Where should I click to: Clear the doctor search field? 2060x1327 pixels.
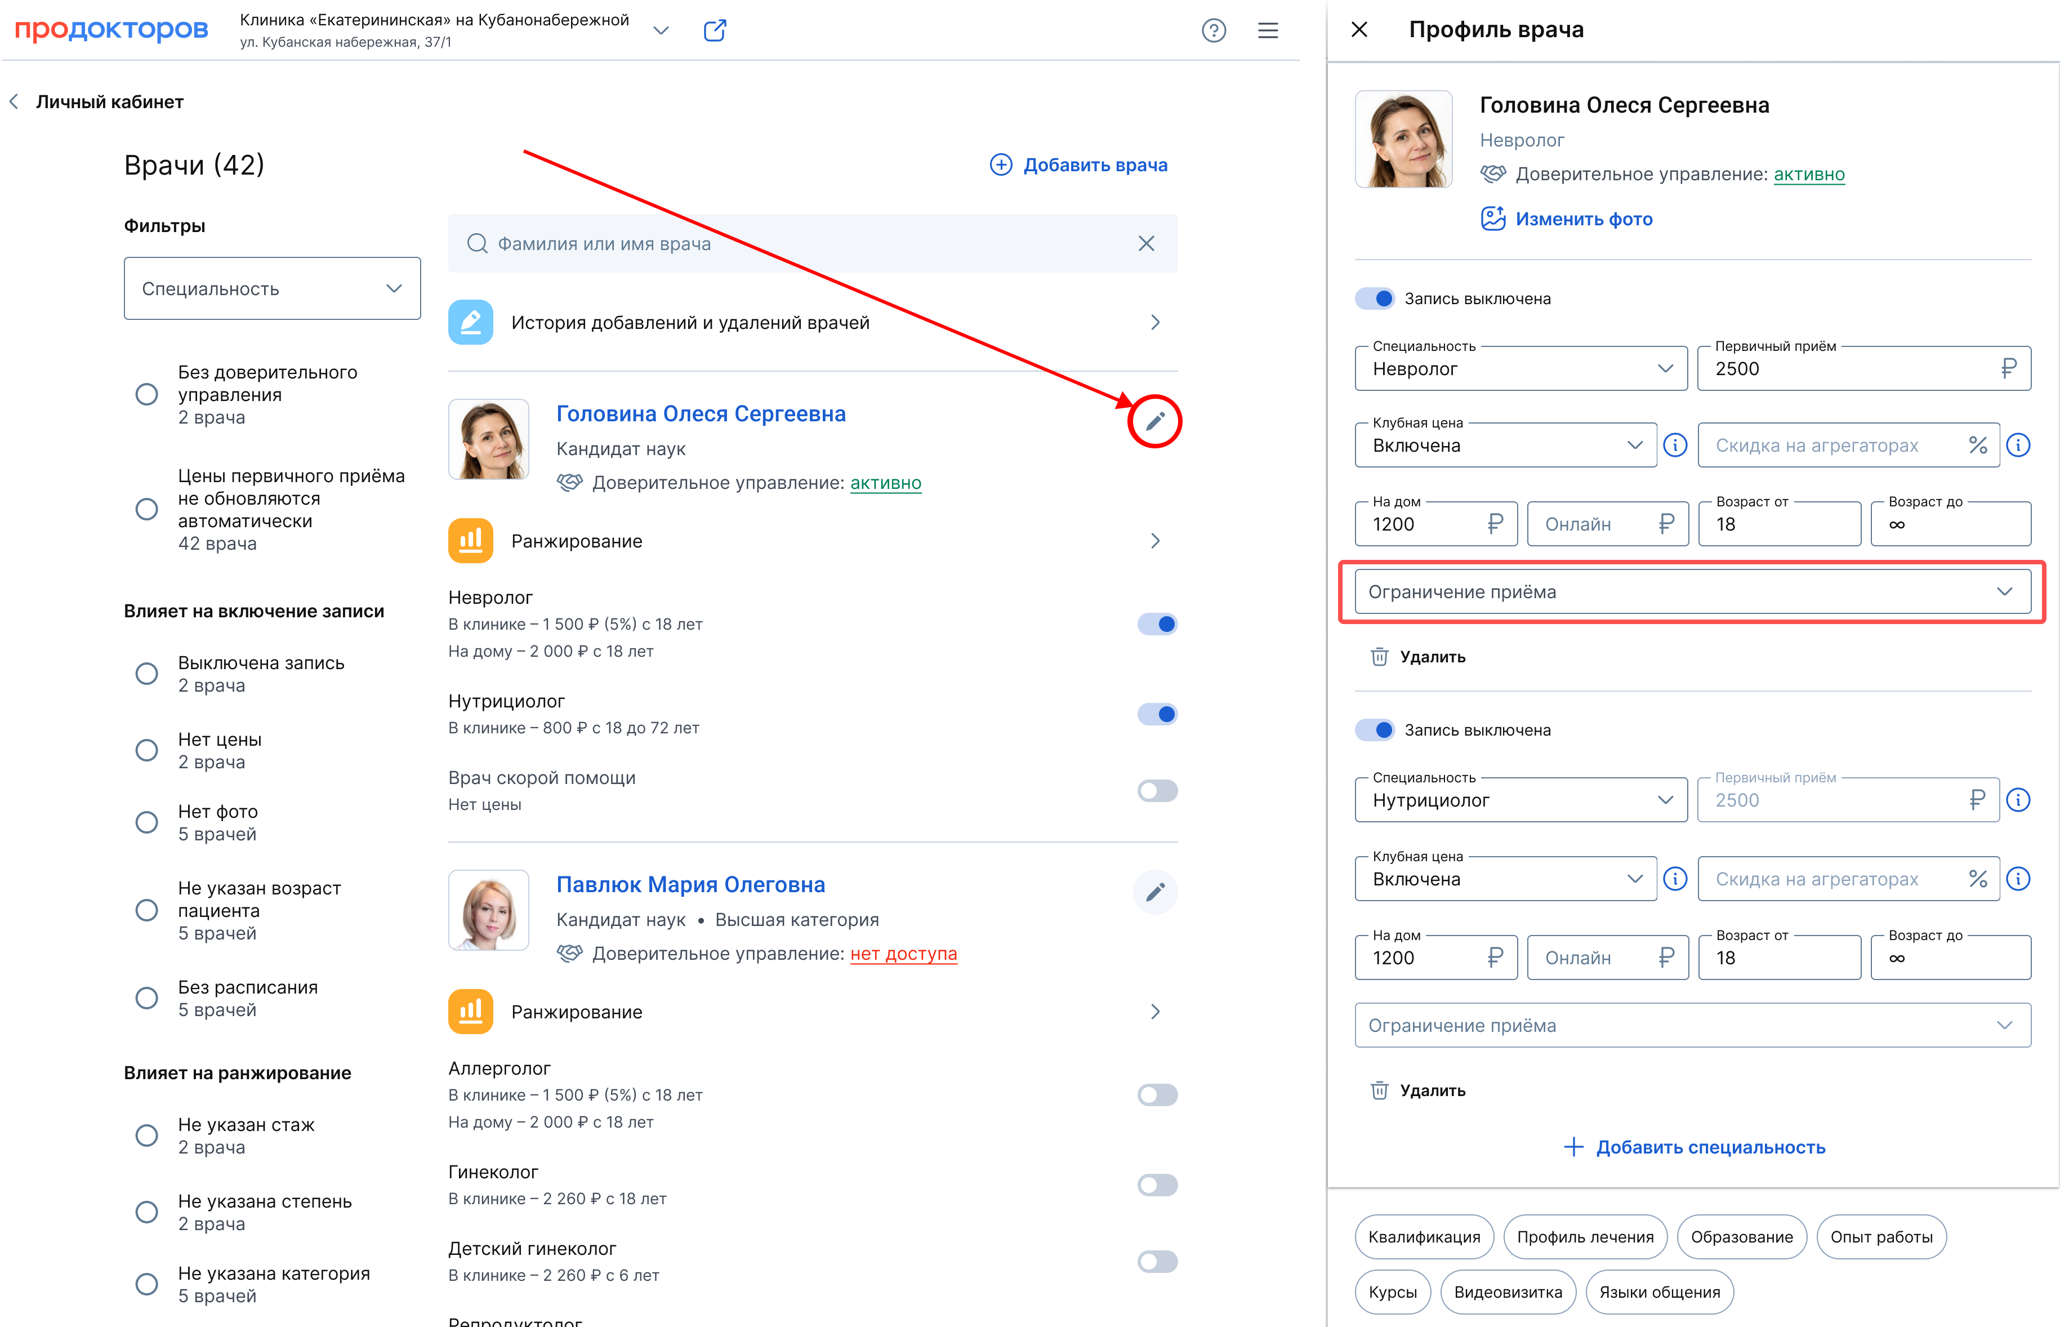point(1146,244)
